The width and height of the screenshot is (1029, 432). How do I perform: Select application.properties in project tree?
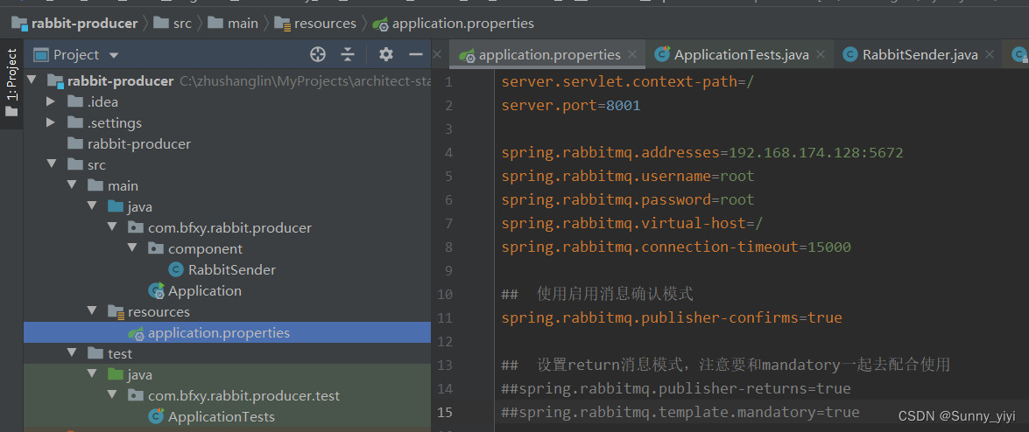tap(219, 333)
